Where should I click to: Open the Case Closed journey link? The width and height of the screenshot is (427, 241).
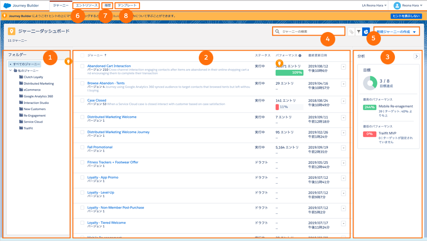[97, 100]
